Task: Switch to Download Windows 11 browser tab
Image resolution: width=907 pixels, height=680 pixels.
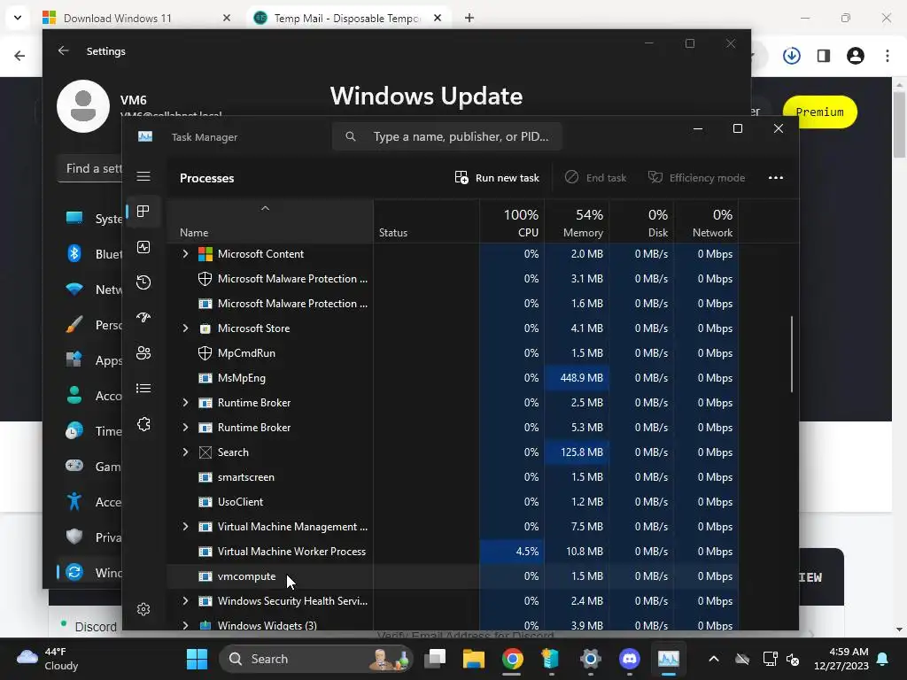Action: coord(136,18)
